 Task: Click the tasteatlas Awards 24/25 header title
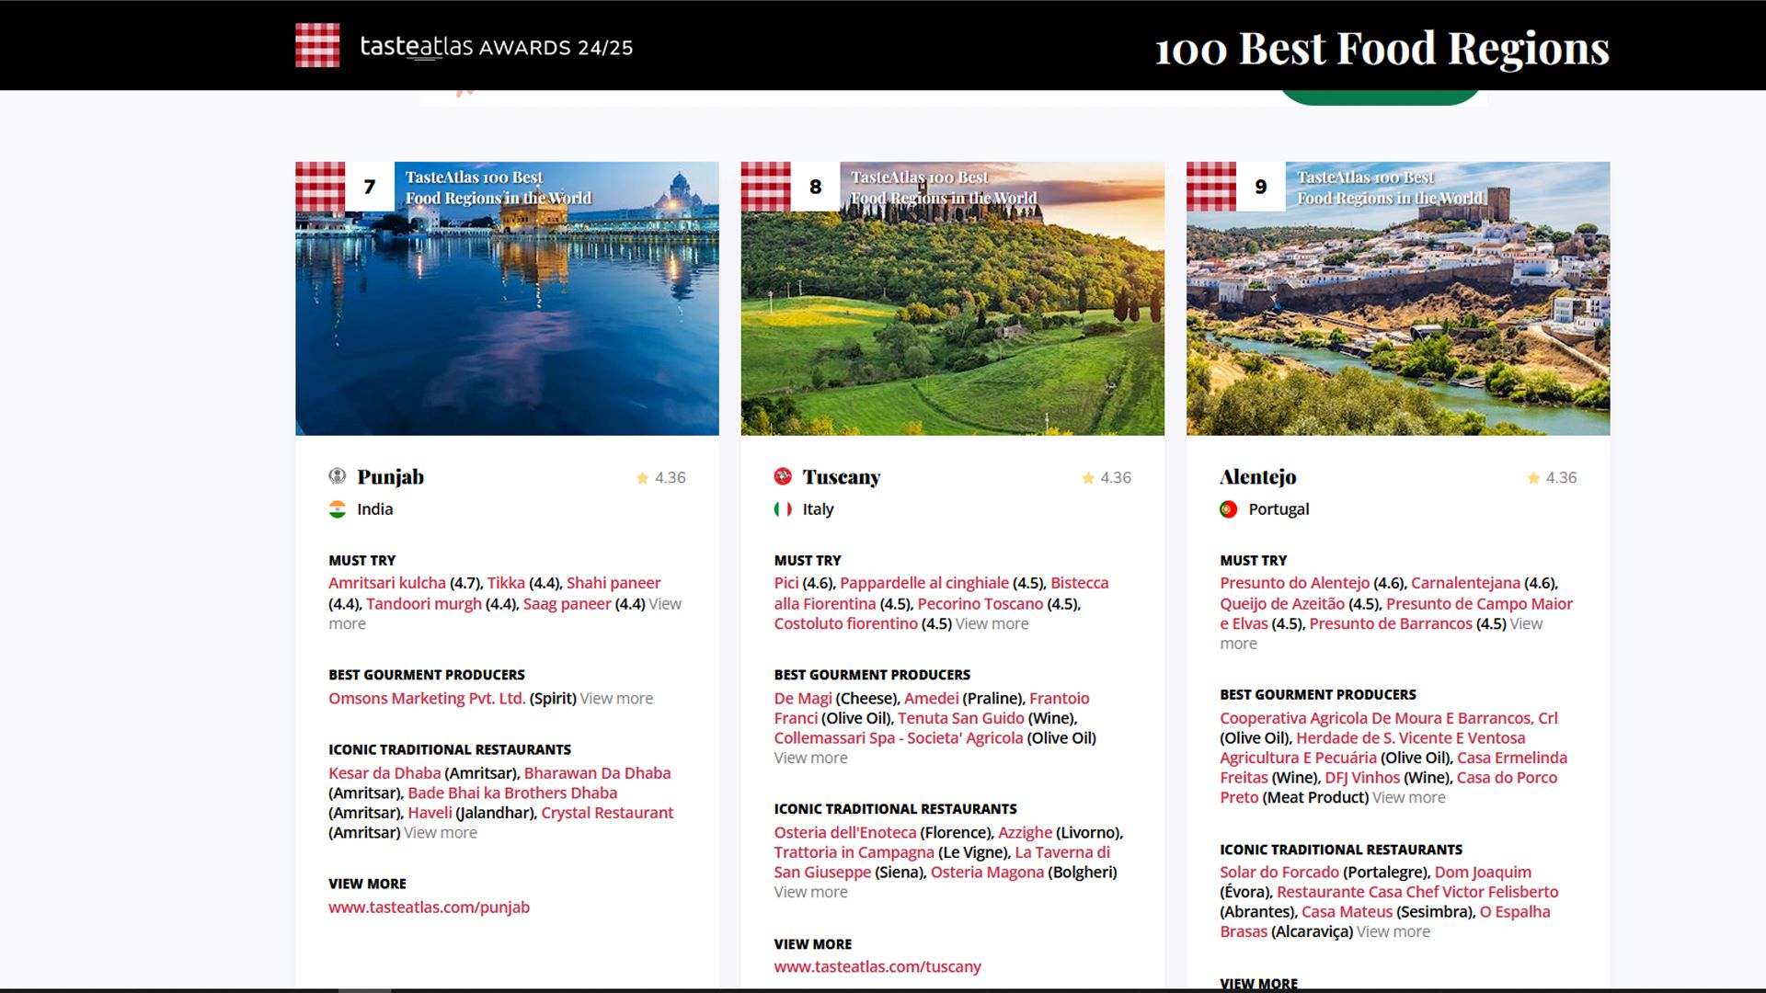497,47
